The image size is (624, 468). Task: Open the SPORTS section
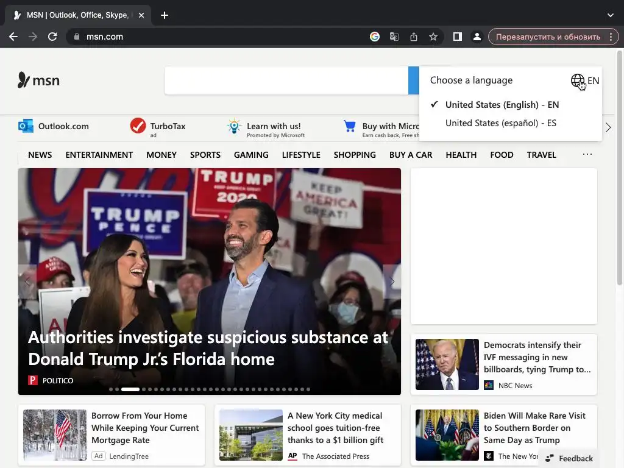click(x=205, y=155)
